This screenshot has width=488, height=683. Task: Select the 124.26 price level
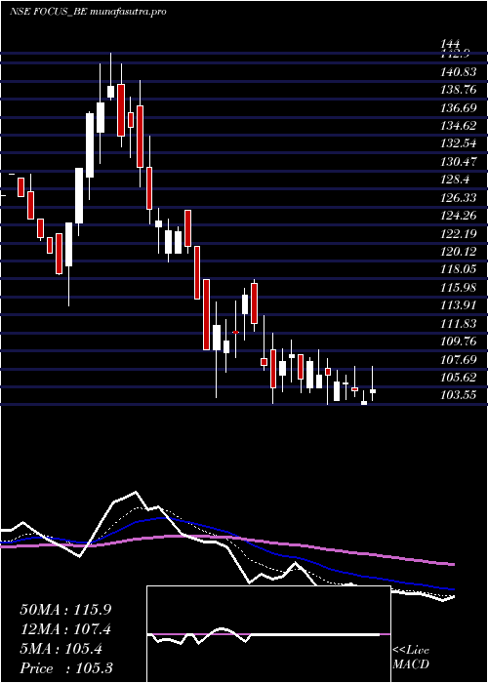coord(459,216)
